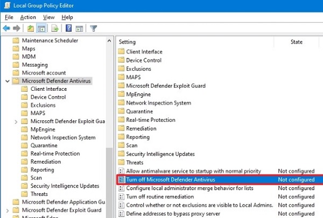Viewport: 323px width, 218px height.
Task: Select Device Control in the tree
Action: [x=48, y=97]
